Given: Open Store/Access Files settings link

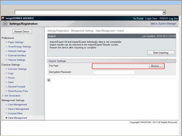Looking at the screenshot, I should [18, 91].
